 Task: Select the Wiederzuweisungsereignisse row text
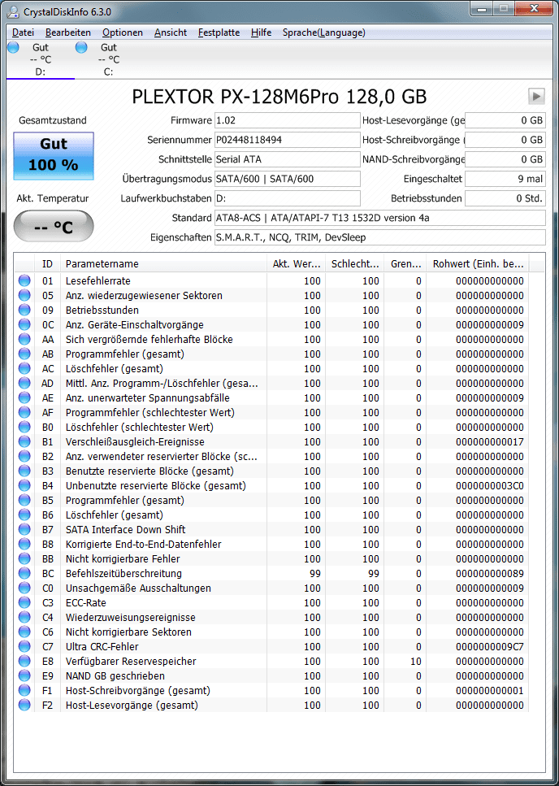tap(131, 617)
